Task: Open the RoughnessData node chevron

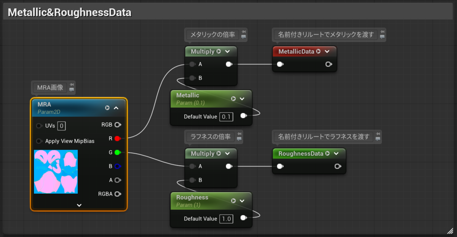Action: click(336, 154)
